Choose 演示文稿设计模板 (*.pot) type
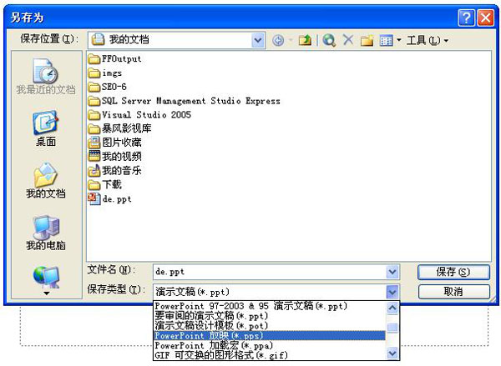The width and height of the screenshot is (501, 366). [270, 326]
